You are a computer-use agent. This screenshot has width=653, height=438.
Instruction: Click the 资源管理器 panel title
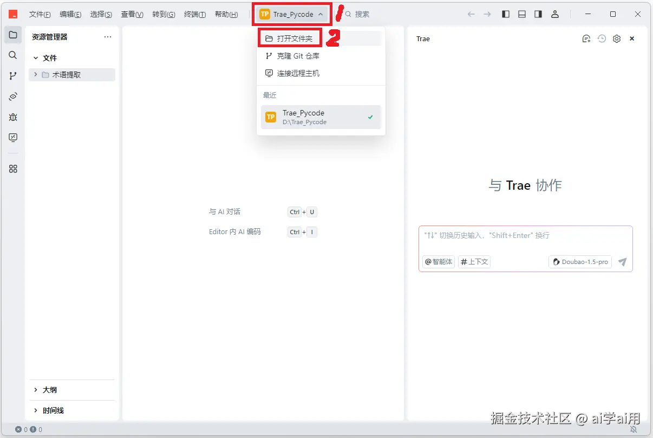[x=50, y=37]
